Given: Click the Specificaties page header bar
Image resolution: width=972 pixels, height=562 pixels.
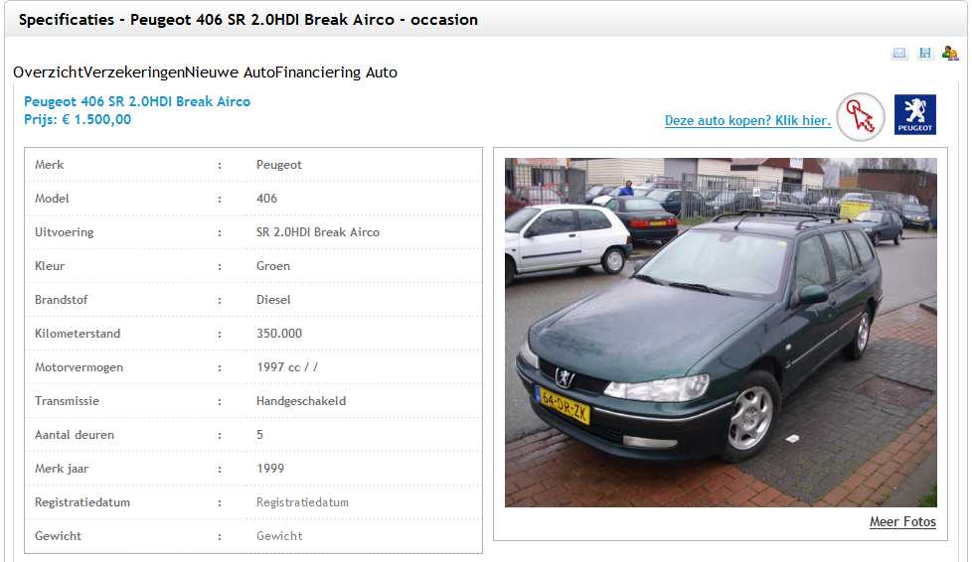Looking at the screenshot, I should click(486, 20).
